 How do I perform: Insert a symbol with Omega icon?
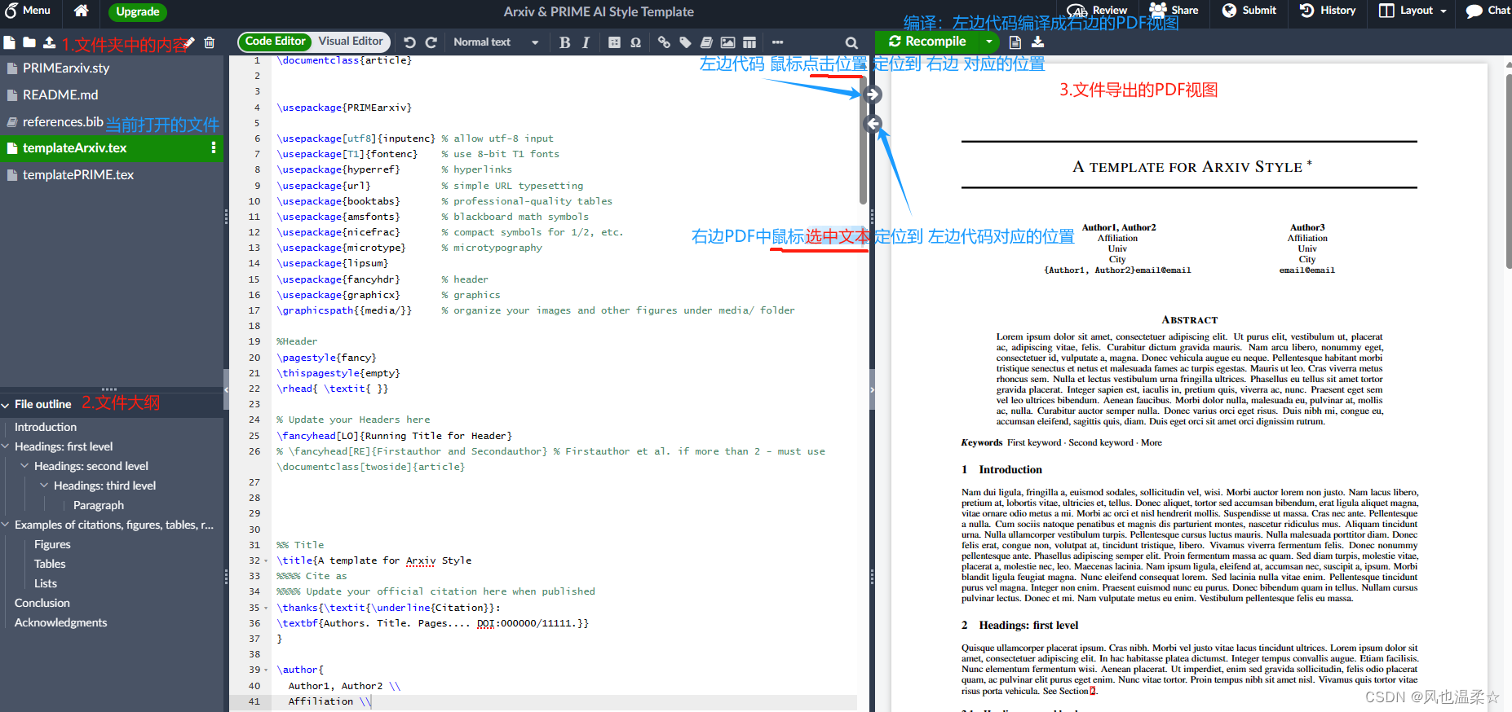click(635, 42)
